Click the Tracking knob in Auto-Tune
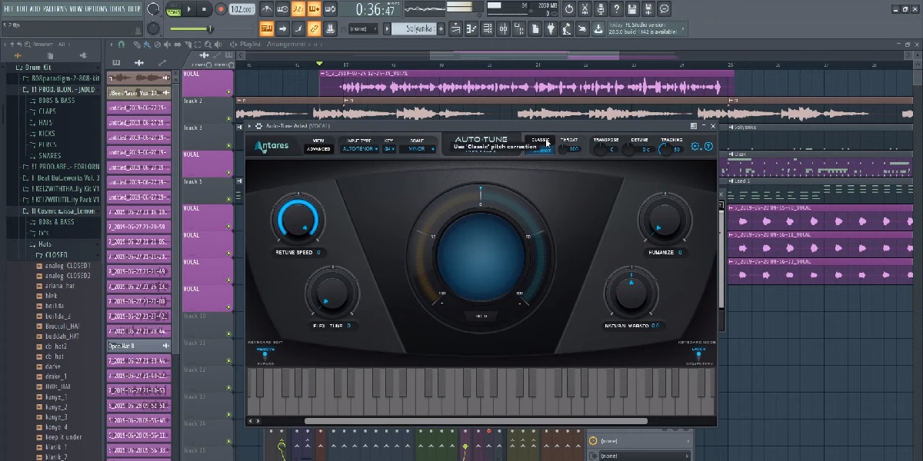923x461 pixels. (666, 149)
